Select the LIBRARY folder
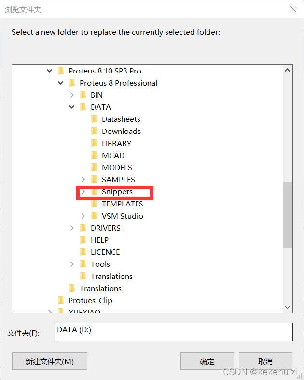304x380 pixels. (x=117, y=143)
